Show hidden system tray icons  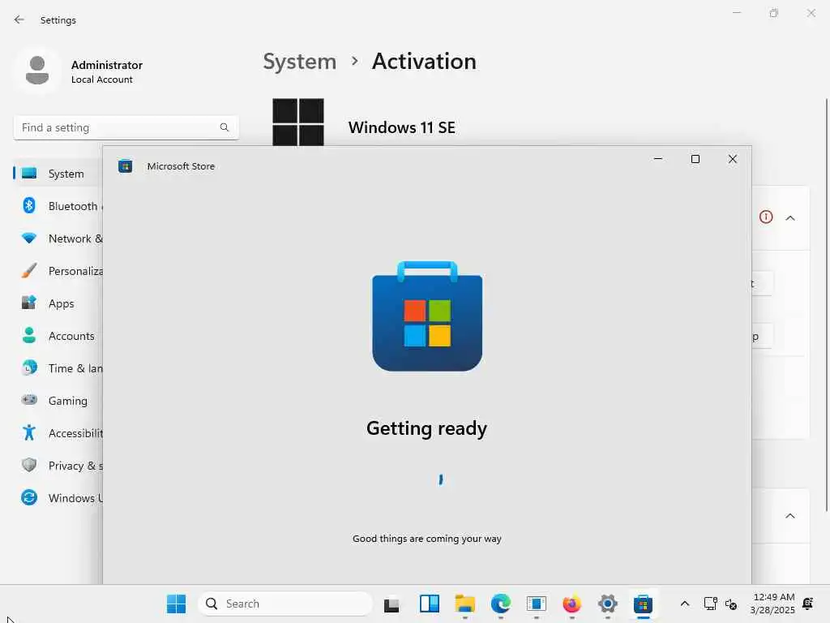point(684,604)
